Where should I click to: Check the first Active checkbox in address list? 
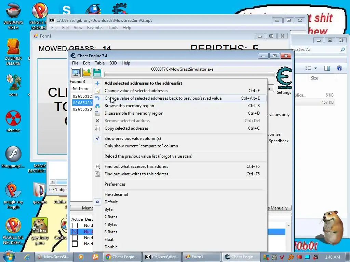(75, 225)
